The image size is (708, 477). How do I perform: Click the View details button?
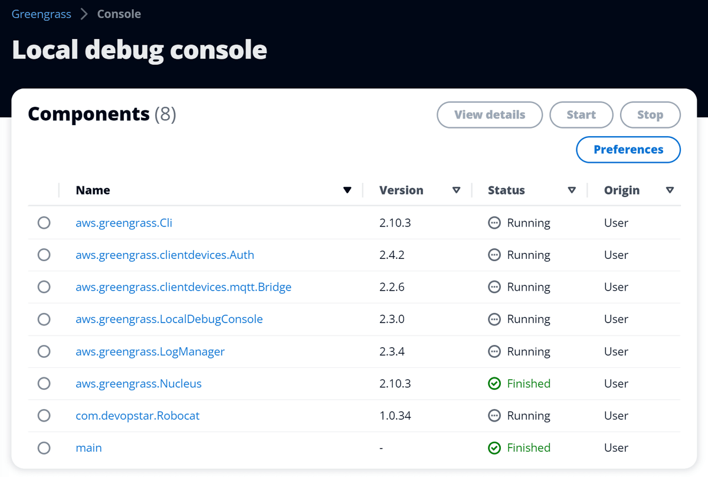click(489, 115)
